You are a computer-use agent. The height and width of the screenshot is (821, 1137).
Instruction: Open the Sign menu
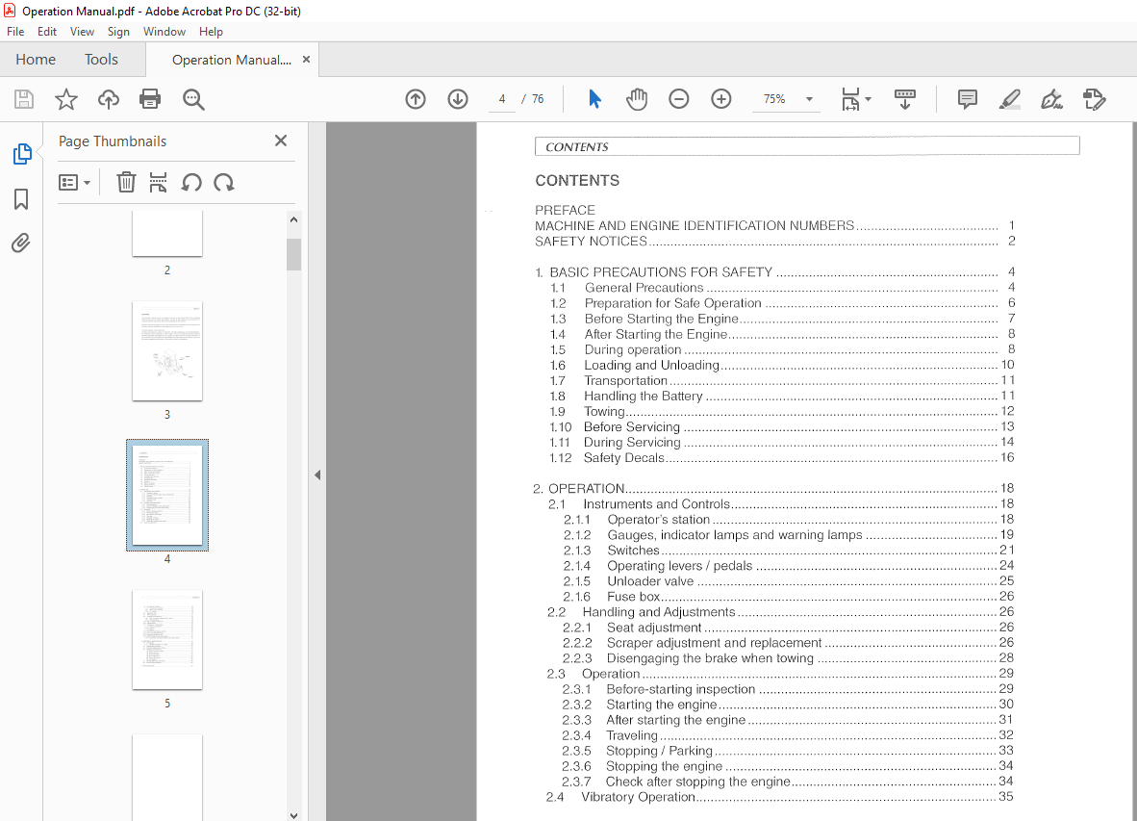[x=118, y=32]
